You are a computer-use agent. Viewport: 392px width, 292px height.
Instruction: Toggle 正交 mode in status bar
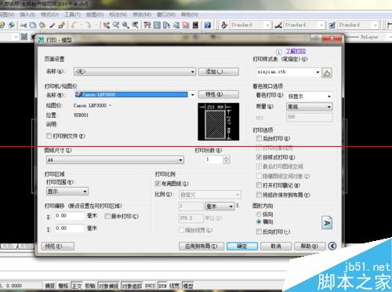click(77, 286)
